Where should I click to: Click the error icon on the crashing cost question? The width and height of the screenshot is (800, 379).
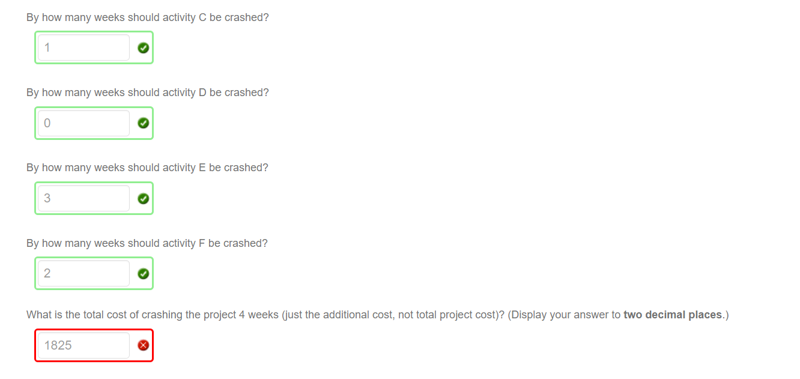pos(143,345)
